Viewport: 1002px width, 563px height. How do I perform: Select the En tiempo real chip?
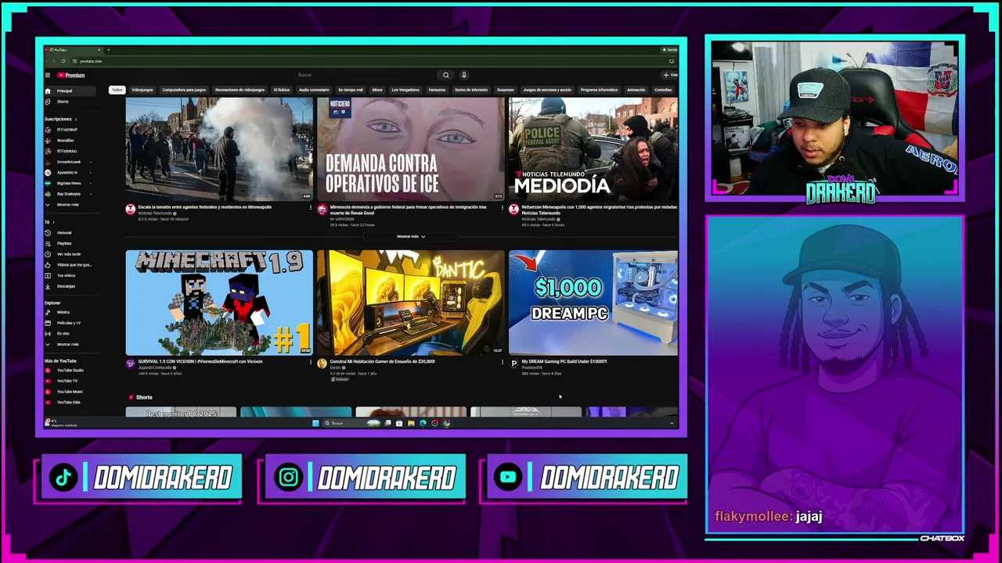click(x=351, y=90)
